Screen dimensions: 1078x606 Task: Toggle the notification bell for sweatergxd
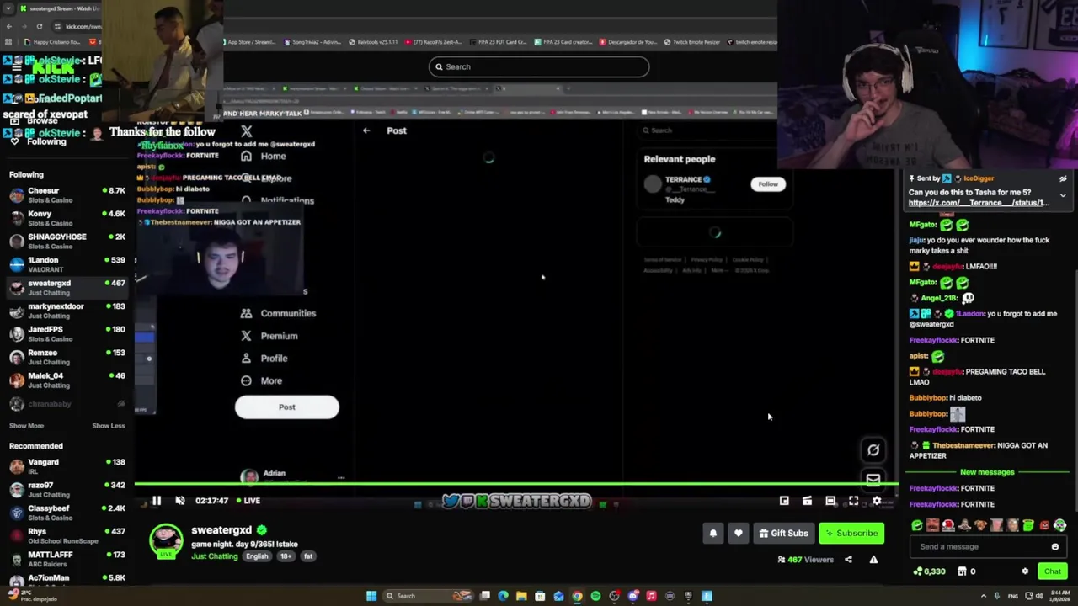point(713,533)
